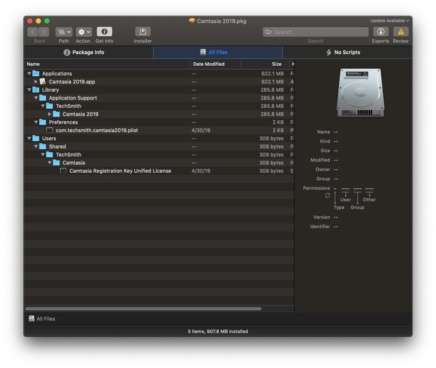
Task: Click the permissions refresh icon
Action: [x=328, y=195]
